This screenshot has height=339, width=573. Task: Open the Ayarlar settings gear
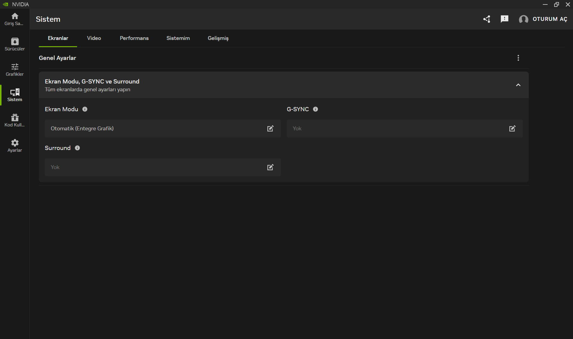pos(15,146)
